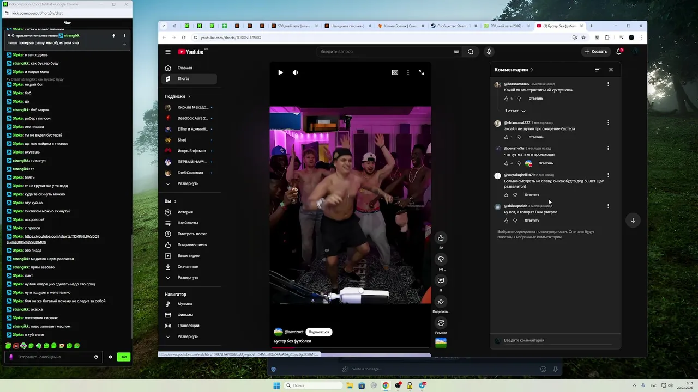Screen dimensions: 698x392
Task: Dislike the @ebtvoumat322 comment
Action: (x=519, y=137)
